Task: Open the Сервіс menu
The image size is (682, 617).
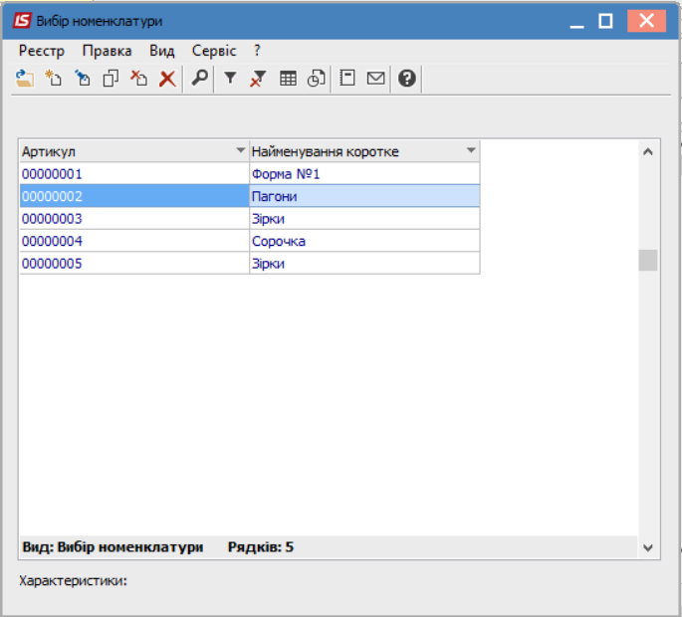Action: (x=214, y=51)
